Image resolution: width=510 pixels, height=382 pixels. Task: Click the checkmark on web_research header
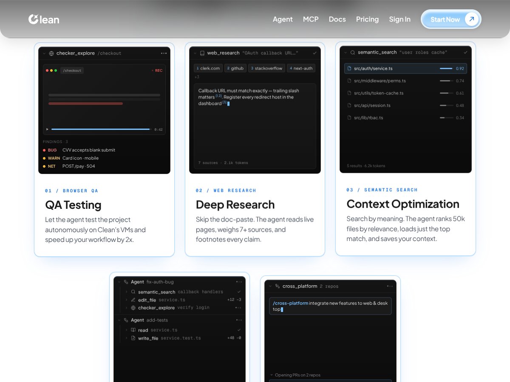click(x=314, y=53)
